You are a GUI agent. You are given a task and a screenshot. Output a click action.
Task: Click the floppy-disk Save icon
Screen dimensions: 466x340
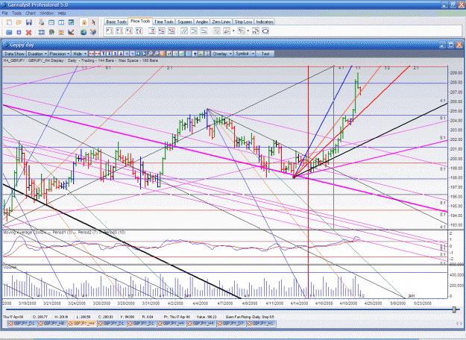(29, 22)
